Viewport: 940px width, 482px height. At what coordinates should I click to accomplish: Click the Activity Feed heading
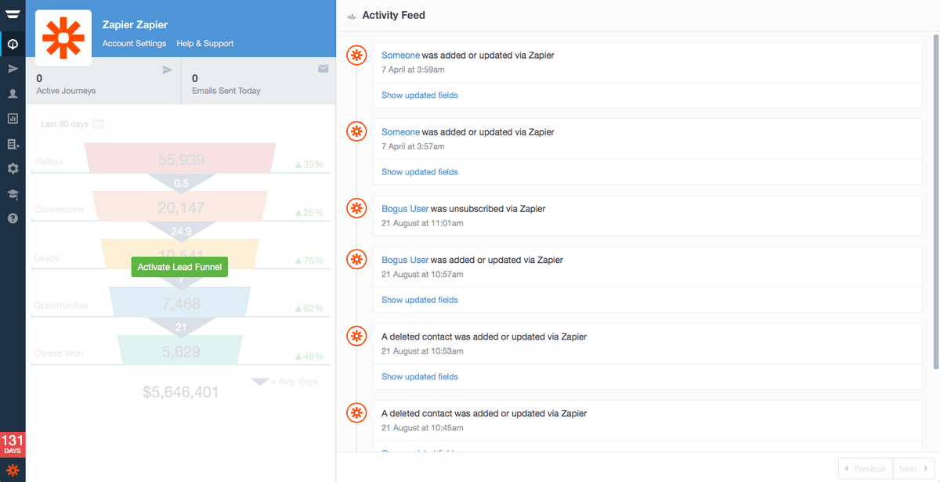(x=393, y=15)
